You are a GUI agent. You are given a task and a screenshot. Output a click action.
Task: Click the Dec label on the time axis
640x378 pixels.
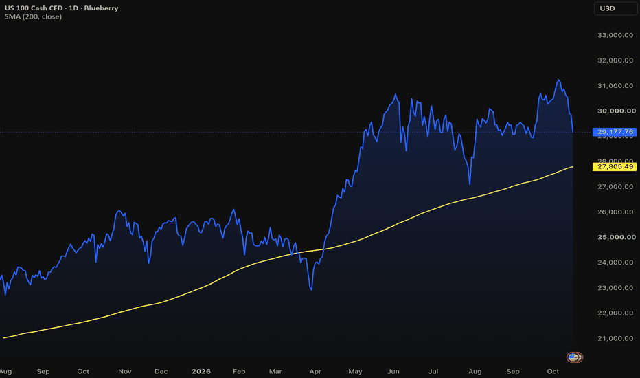pos(161,371)
